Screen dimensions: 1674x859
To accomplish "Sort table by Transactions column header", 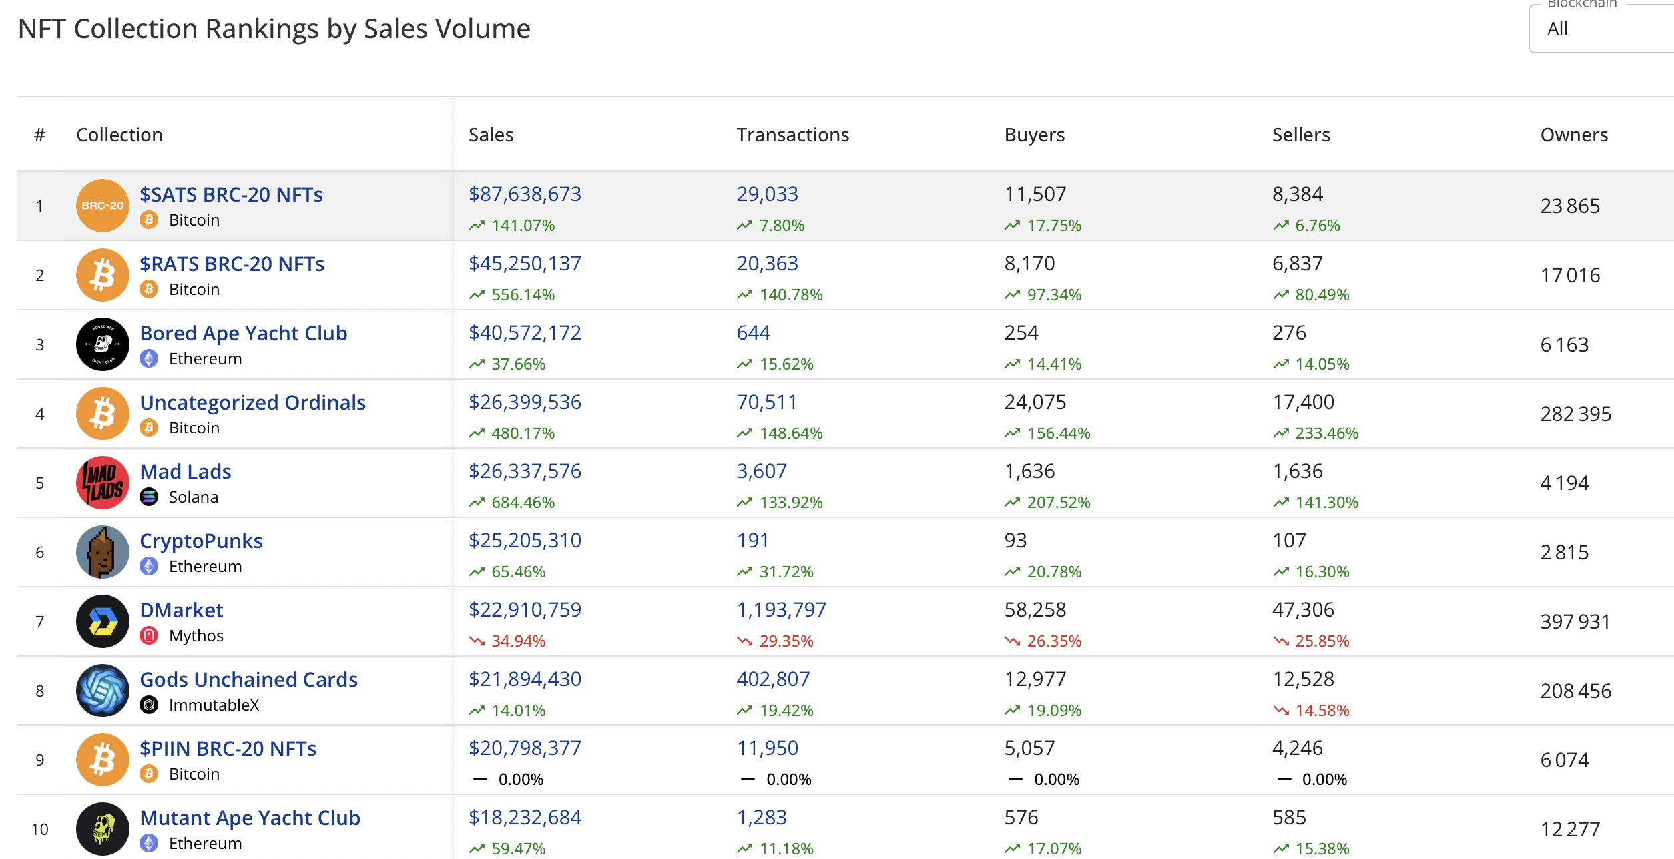I will click(x=792, y=135).
